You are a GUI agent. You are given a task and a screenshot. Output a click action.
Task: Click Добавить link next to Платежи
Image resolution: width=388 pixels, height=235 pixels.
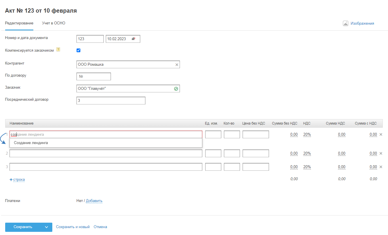94,201
